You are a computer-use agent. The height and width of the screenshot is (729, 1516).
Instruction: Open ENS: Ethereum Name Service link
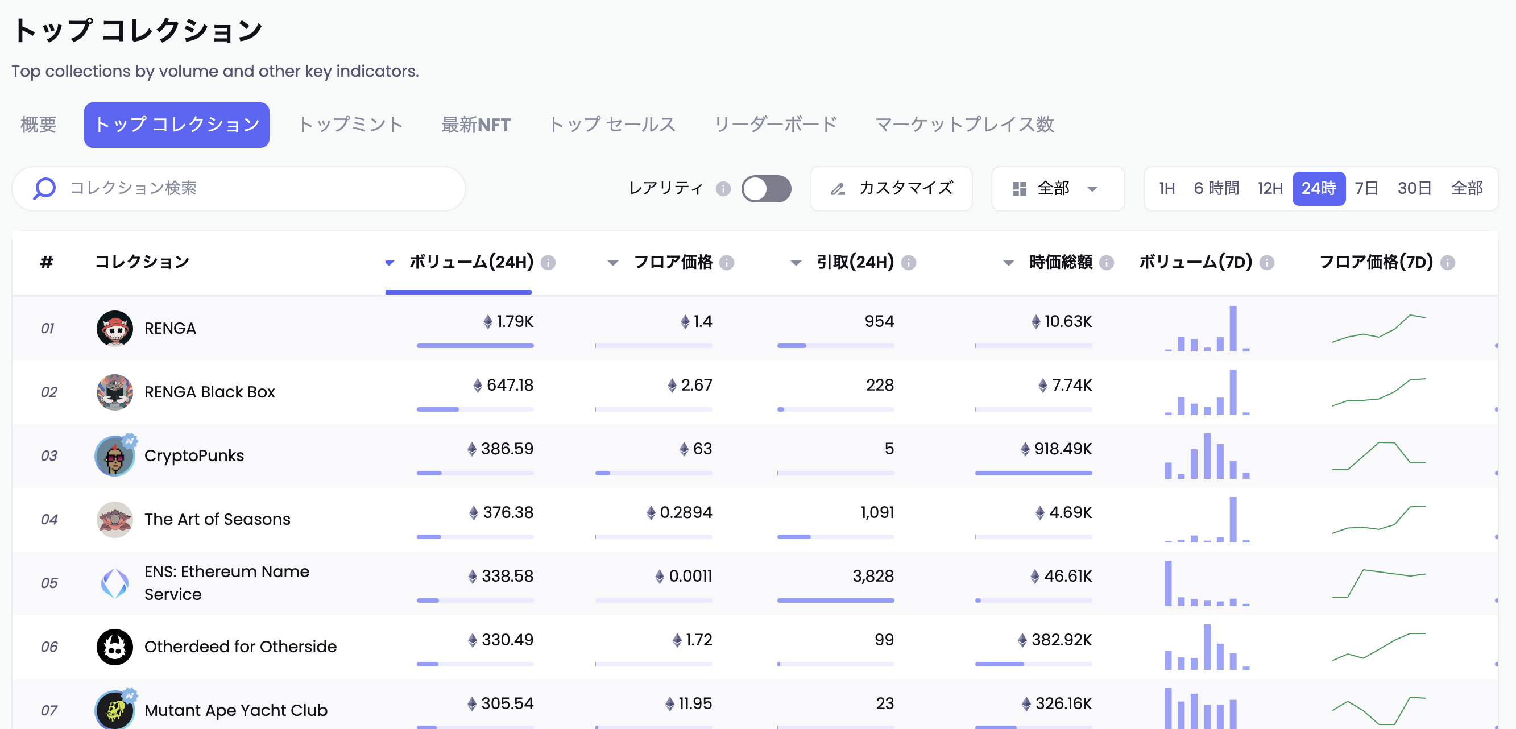click(x=226, y=582)
